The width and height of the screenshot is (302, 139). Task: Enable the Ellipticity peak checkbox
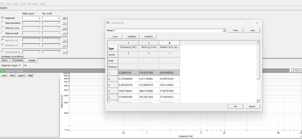[3, 33]
